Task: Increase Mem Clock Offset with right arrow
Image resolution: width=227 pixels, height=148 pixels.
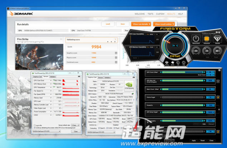Action: pos(204,89)
